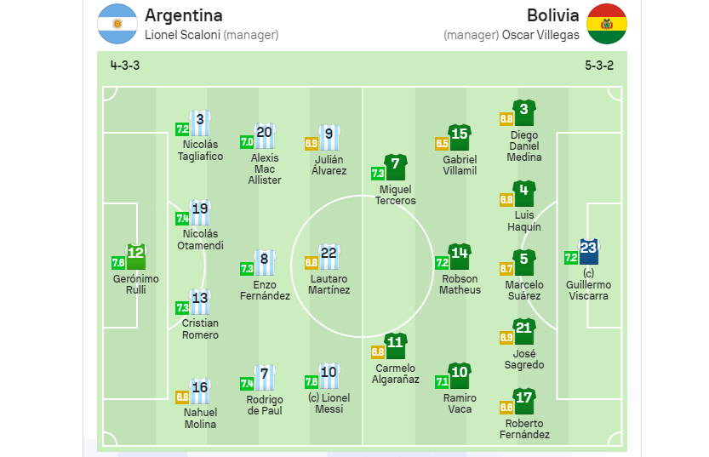Click Nahuel Molina's 6.8 rating badge

click(182, 397)
